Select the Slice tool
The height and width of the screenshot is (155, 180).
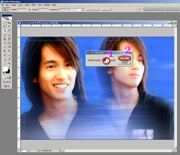pyautogui.click(x=9, y=30)
